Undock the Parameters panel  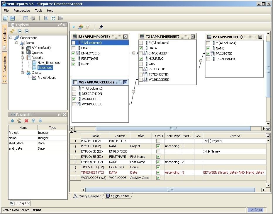[x=60, y=114]
